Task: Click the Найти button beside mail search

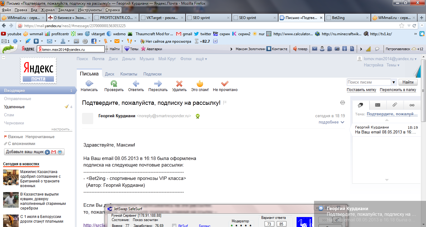Action: coord(408,82)
